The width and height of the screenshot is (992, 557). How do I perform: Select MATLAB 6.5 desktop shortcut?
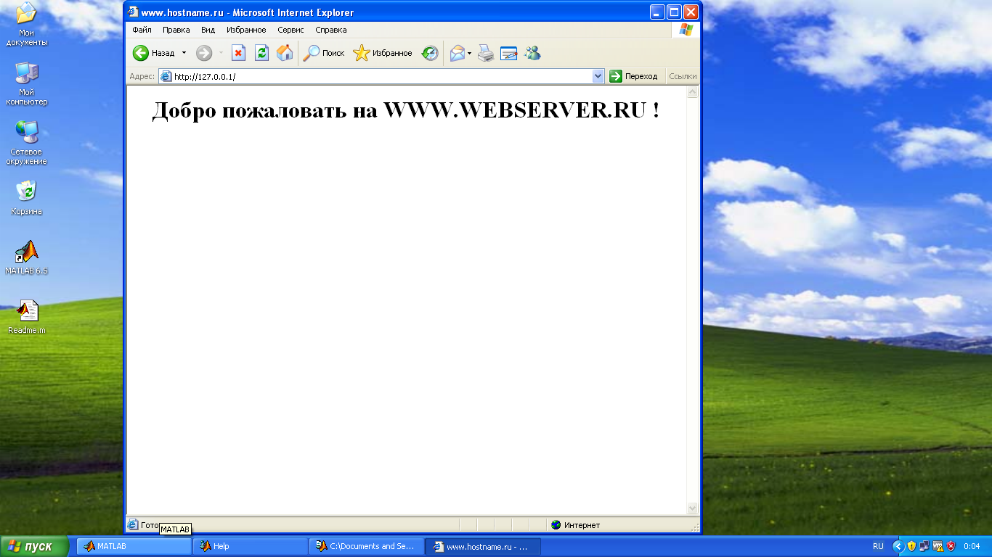[x=27, y=257]
